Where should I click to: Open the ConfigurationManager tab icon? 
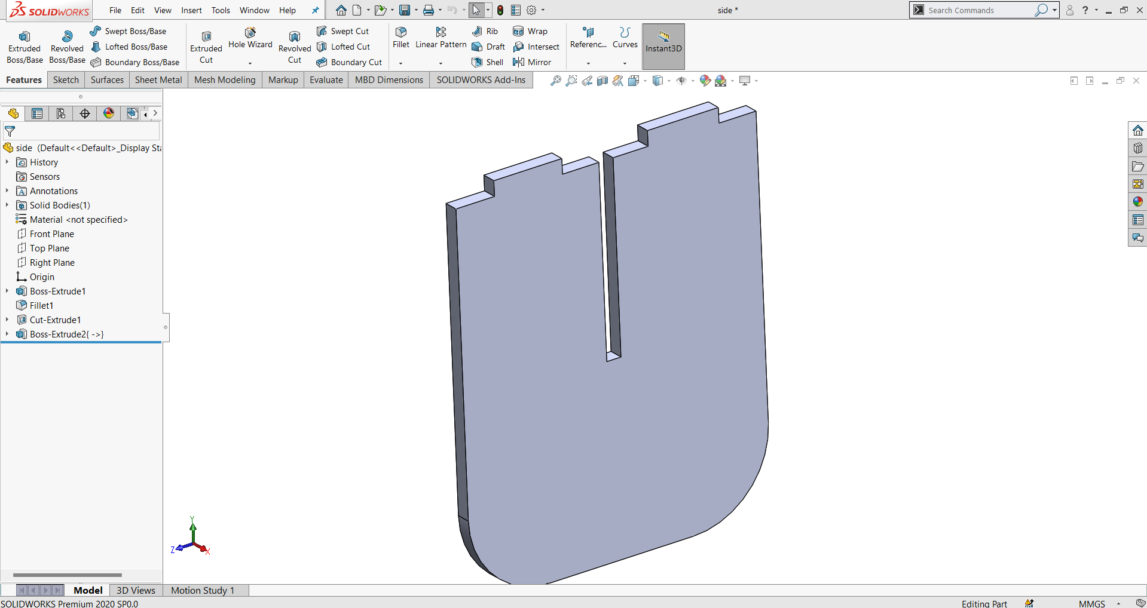pyautogui.click(x=61, y=113)
